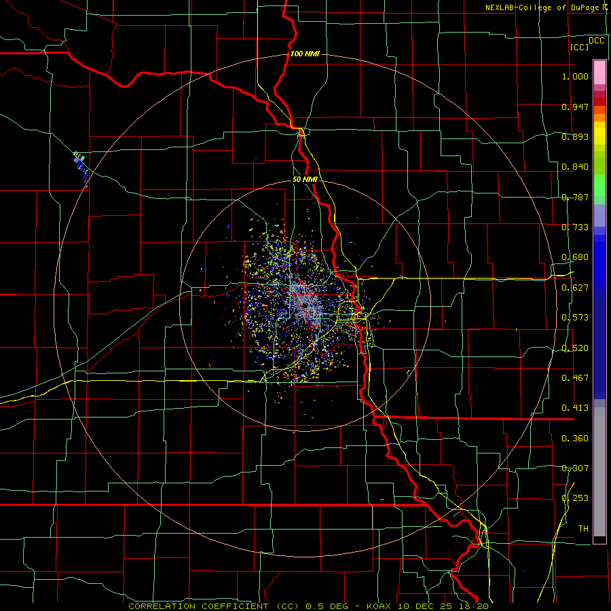
Task: Click the 0.787 scale value
Action: [575, 197]
